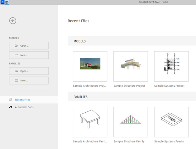Click the home view icon beside Revit logo

pos(7,2)
